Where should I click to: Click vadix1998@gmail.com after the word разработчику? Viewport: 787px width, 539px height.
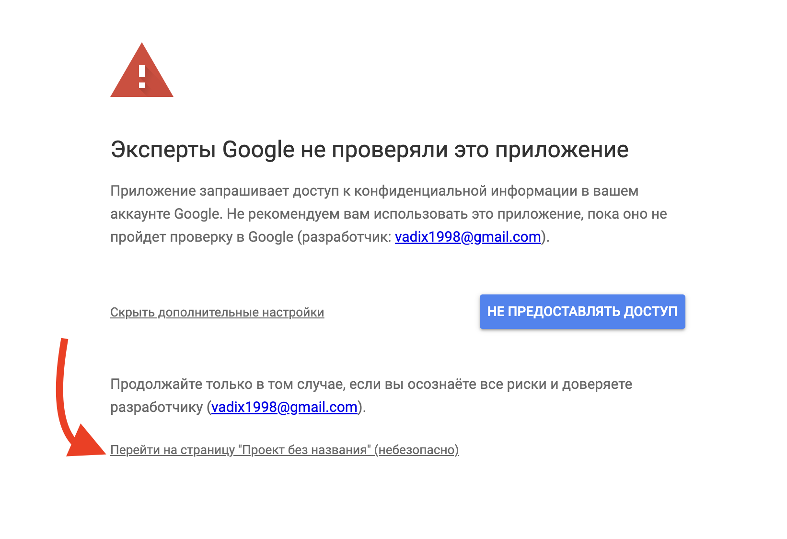(x=284, y=407)
